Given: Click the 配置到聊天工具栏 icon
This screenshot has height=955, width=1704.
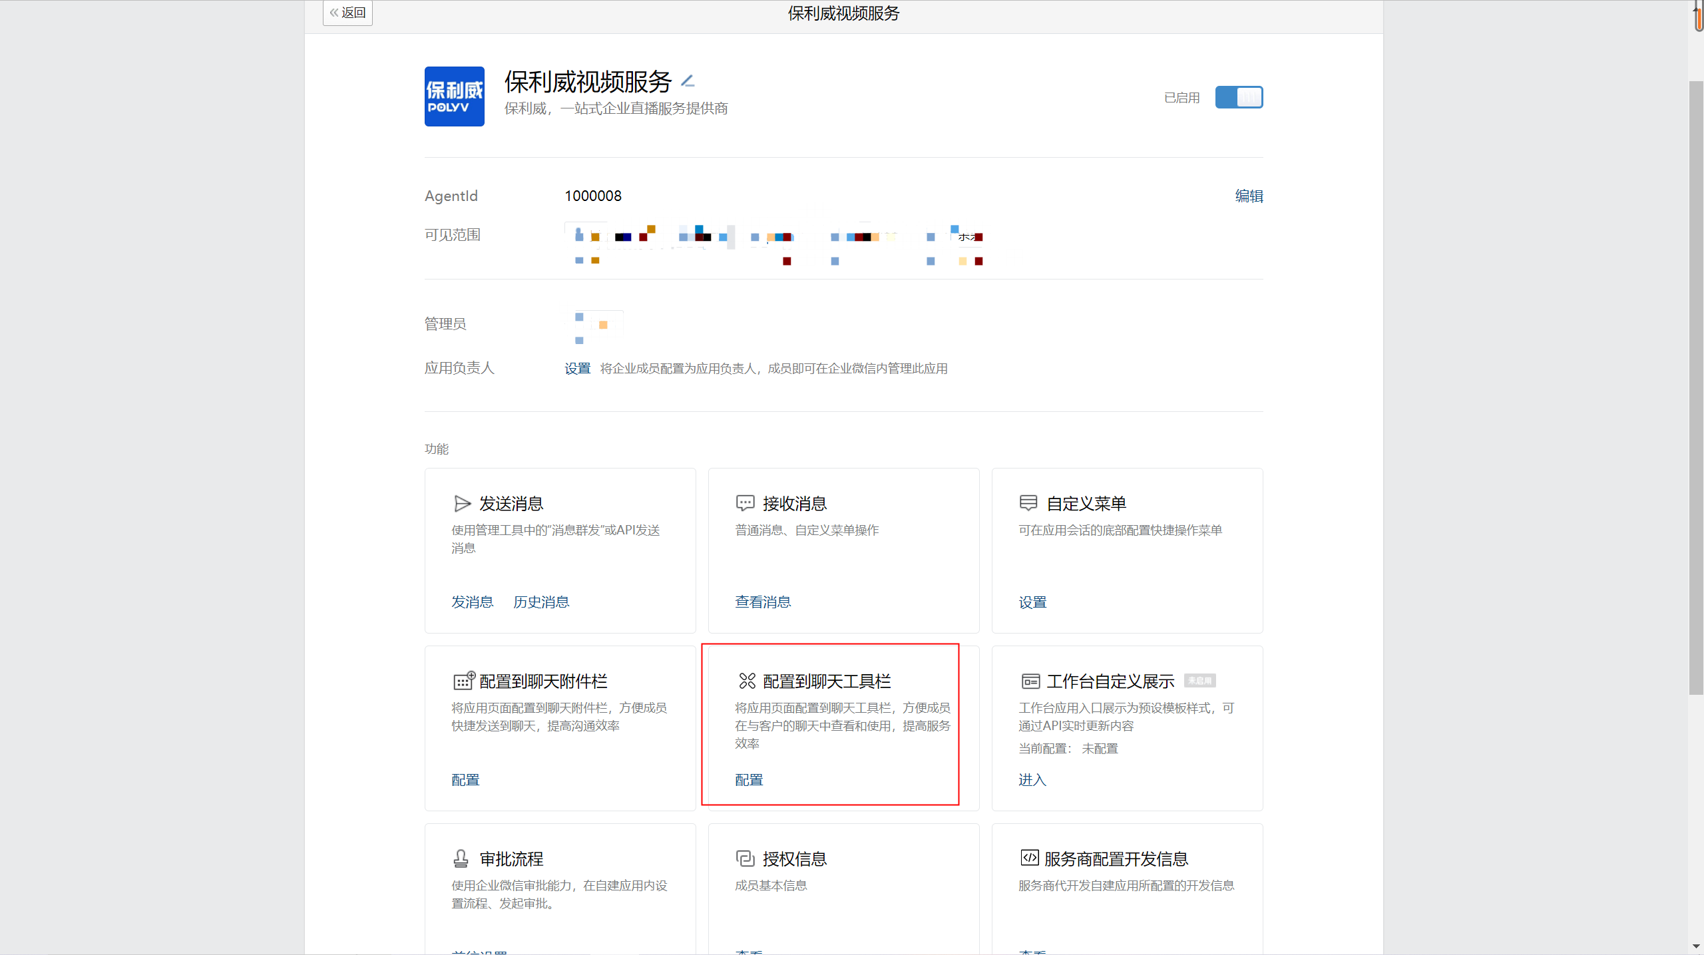Looking at the screenshot, I should click(x=747, y=681).
